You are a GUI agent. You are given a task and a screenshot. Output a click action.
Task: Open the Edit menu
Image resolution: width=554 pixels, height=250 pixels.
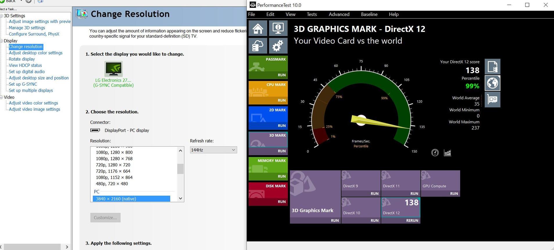coord(270,14)
